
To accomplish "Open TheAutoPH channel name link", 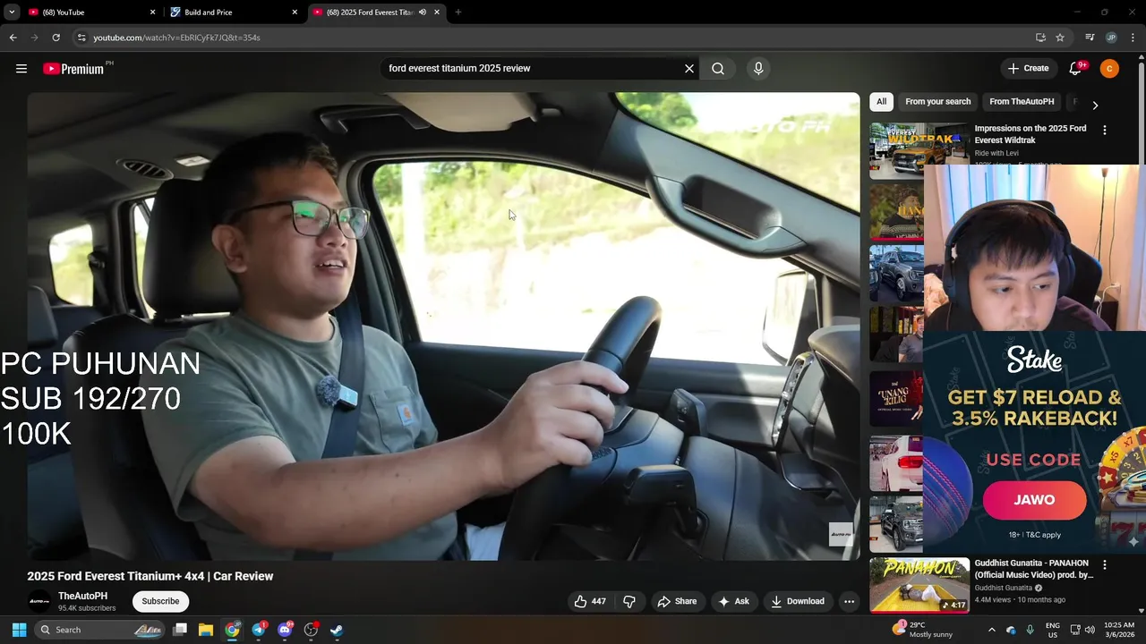I will pos(82,596).
